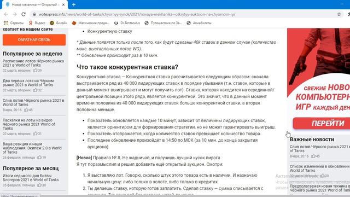350x197 pixels.
Task: Click like icon beside count 30
Action: point(39,185)
